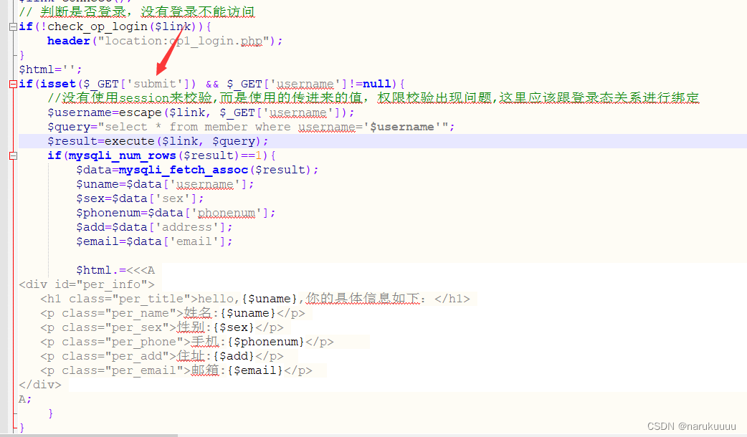Click the h1 per_title heading line
Image resolution: width=747 pixels, height=437 pixels.
[x=254, y=299]
